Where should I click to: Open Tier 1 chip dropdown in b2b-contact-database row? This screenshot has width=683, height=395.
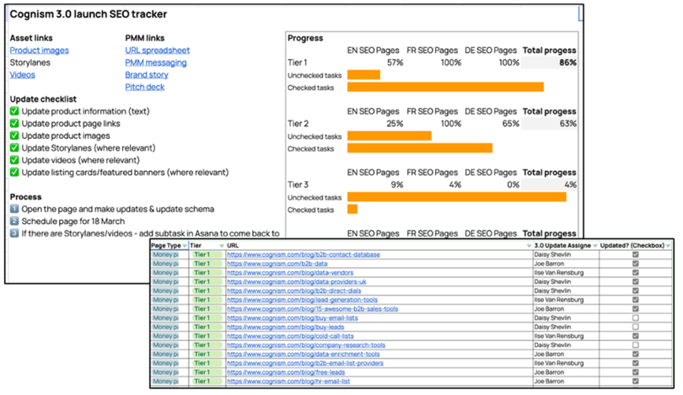207,254
